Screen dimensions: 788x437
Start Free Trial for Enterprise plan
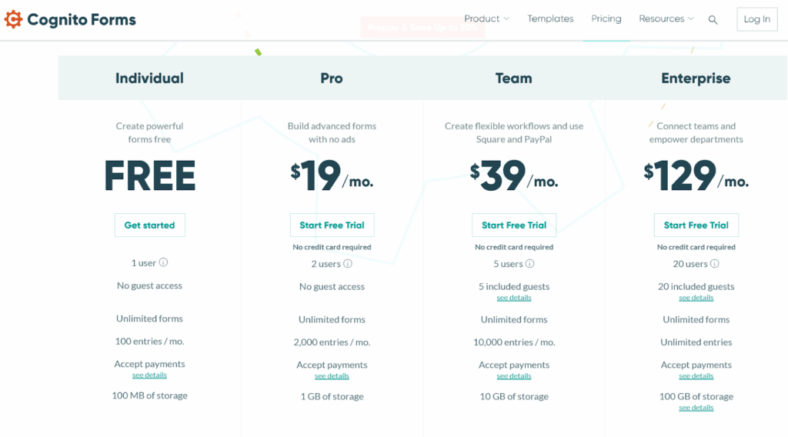696,225
